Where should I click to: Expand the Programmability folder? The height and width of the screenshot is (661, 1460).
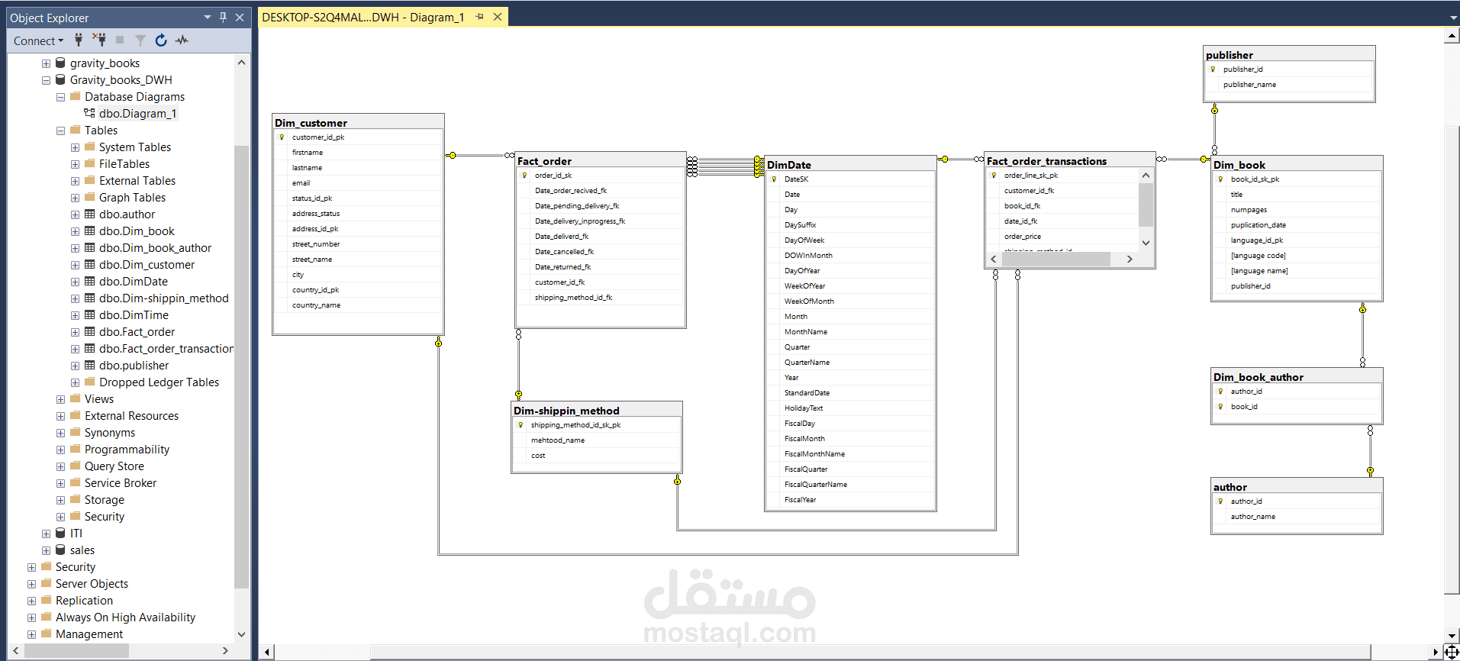pyautogui.click(x=60, y=450)
